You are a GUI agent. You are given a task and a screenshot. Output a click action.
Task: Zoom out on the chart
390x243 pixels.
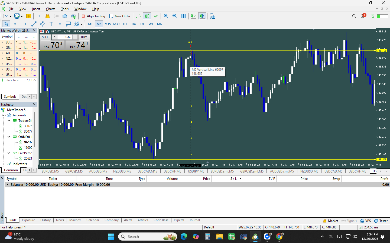[175, 16]
